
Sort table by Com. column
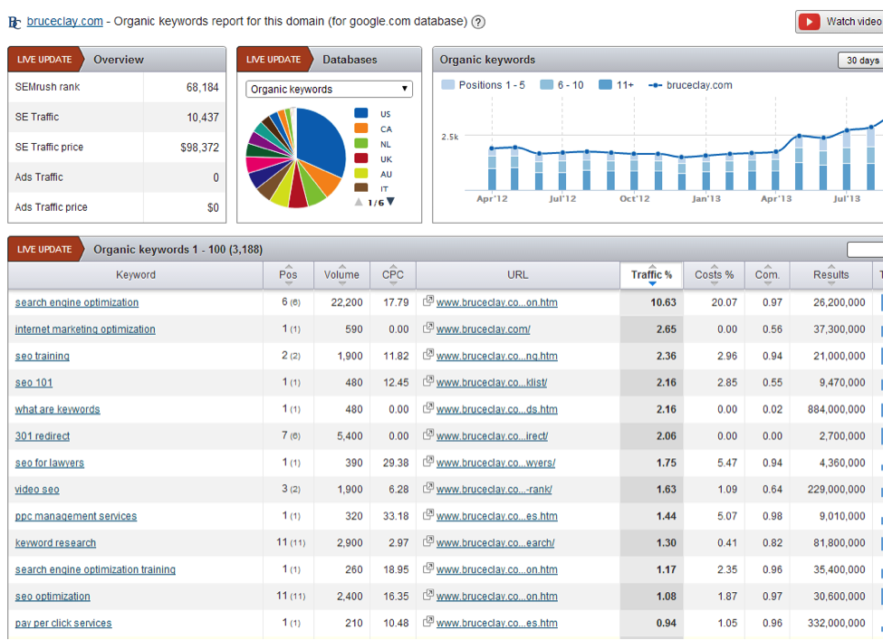pyautogui.click(x=767, y=275)
